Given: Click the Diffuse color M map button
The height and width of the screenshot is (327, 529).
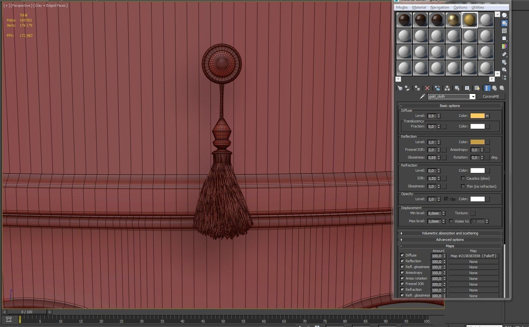Looking at the screenshot, I should (487, 116).
